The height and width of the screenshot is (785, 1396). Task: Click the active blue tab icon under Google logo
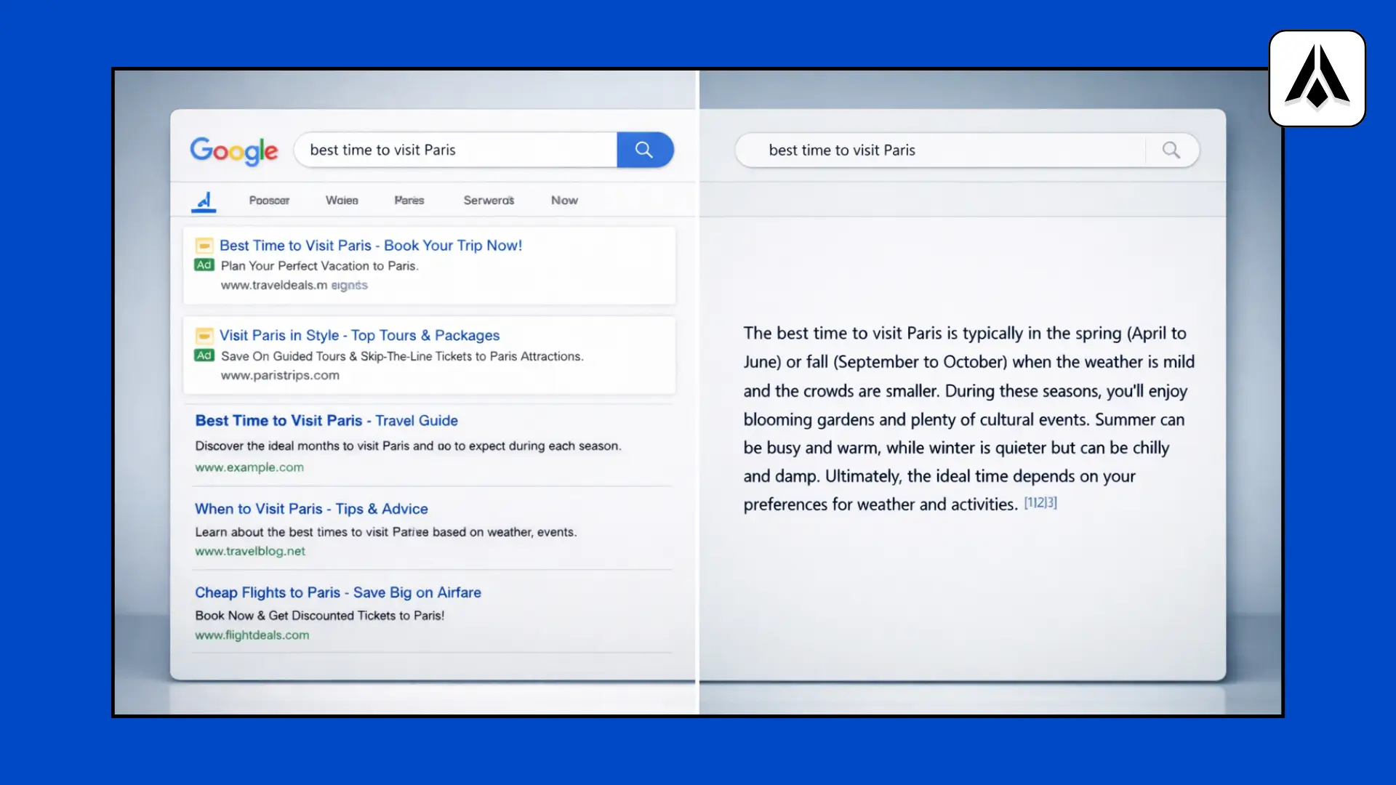tap(204, 201)
